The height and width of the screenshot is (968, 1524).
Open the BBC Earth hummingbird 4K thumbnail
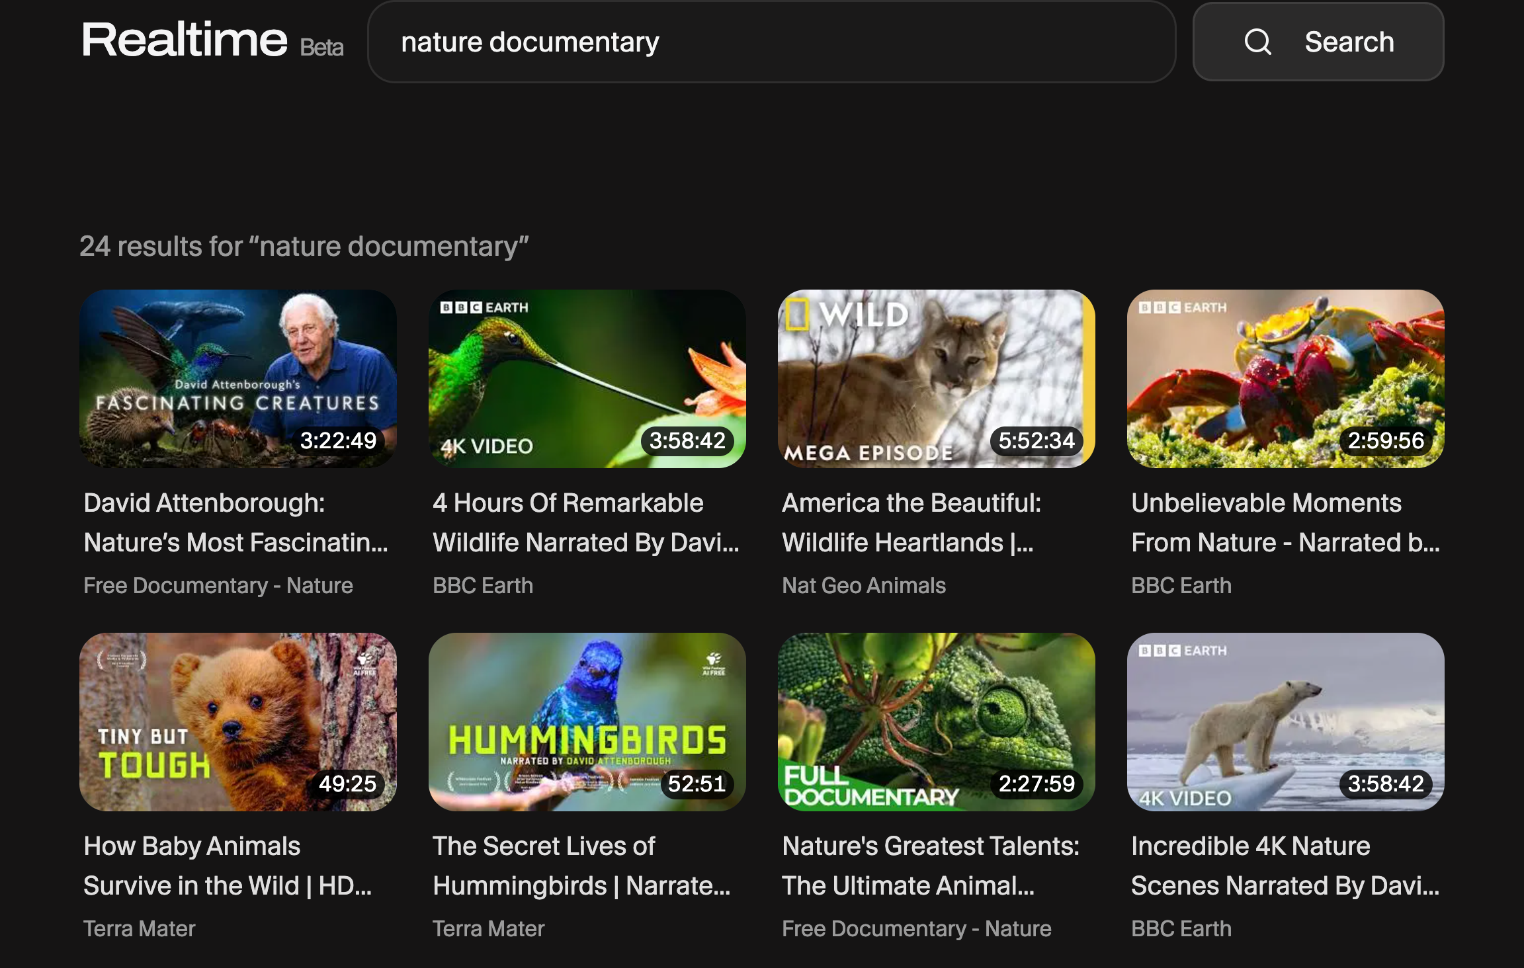[x=587, y=379]
